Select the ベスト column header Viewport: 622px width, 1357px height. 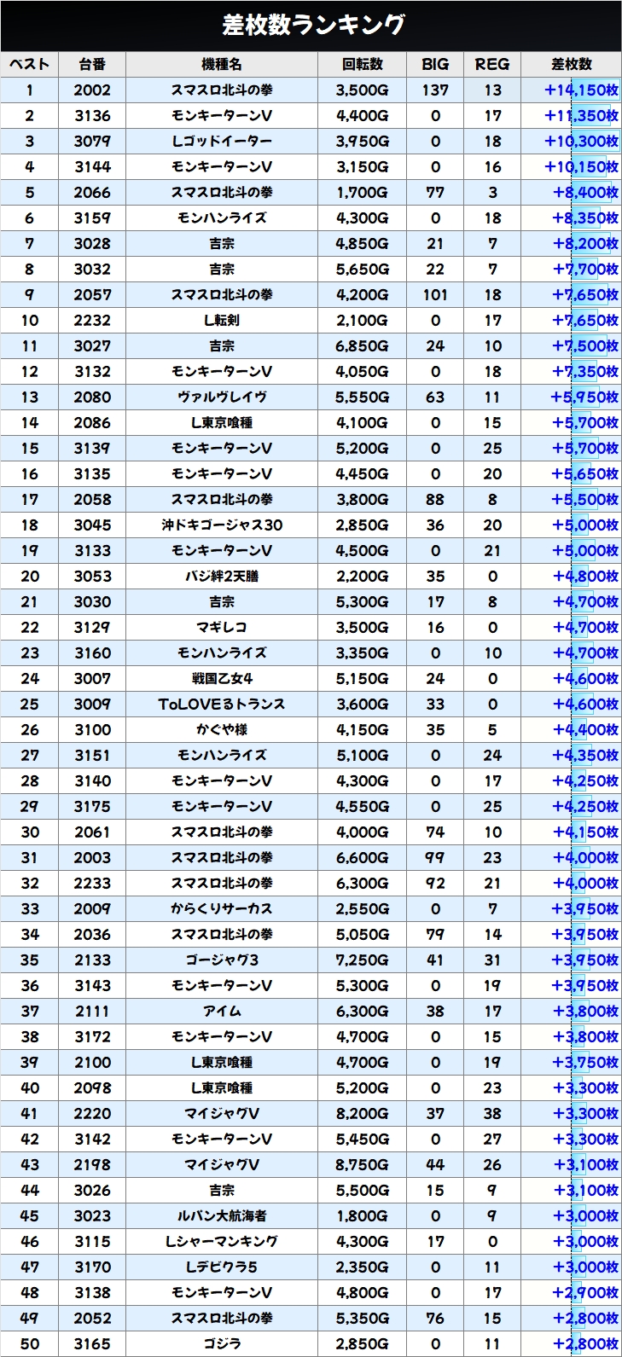[30, 64]
